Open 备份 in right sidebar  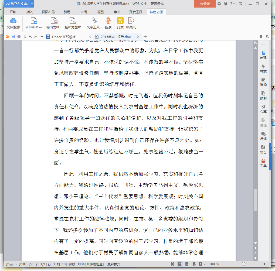pyautogui.click(x=263, y=150)
